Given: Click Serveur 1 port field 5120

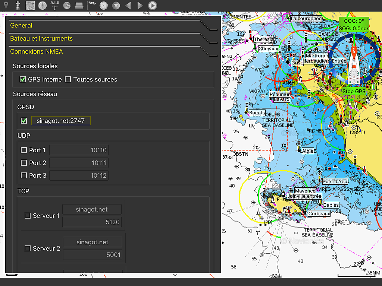Looking at the screenshot, I should (x=92, y=222).
